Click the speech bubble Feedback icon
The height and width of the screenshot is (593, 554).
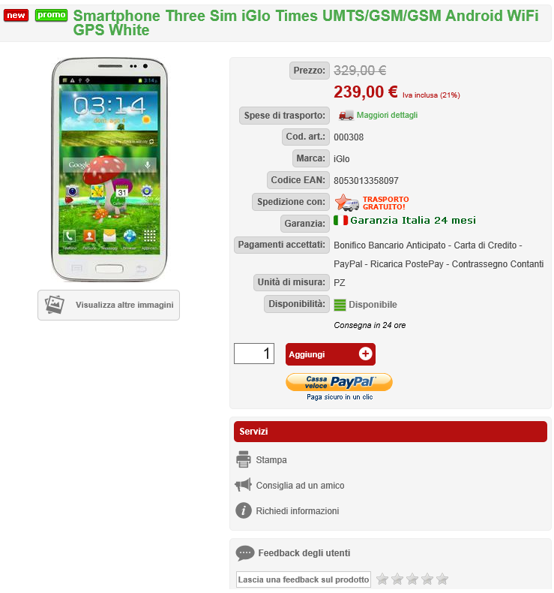point(245,553)
